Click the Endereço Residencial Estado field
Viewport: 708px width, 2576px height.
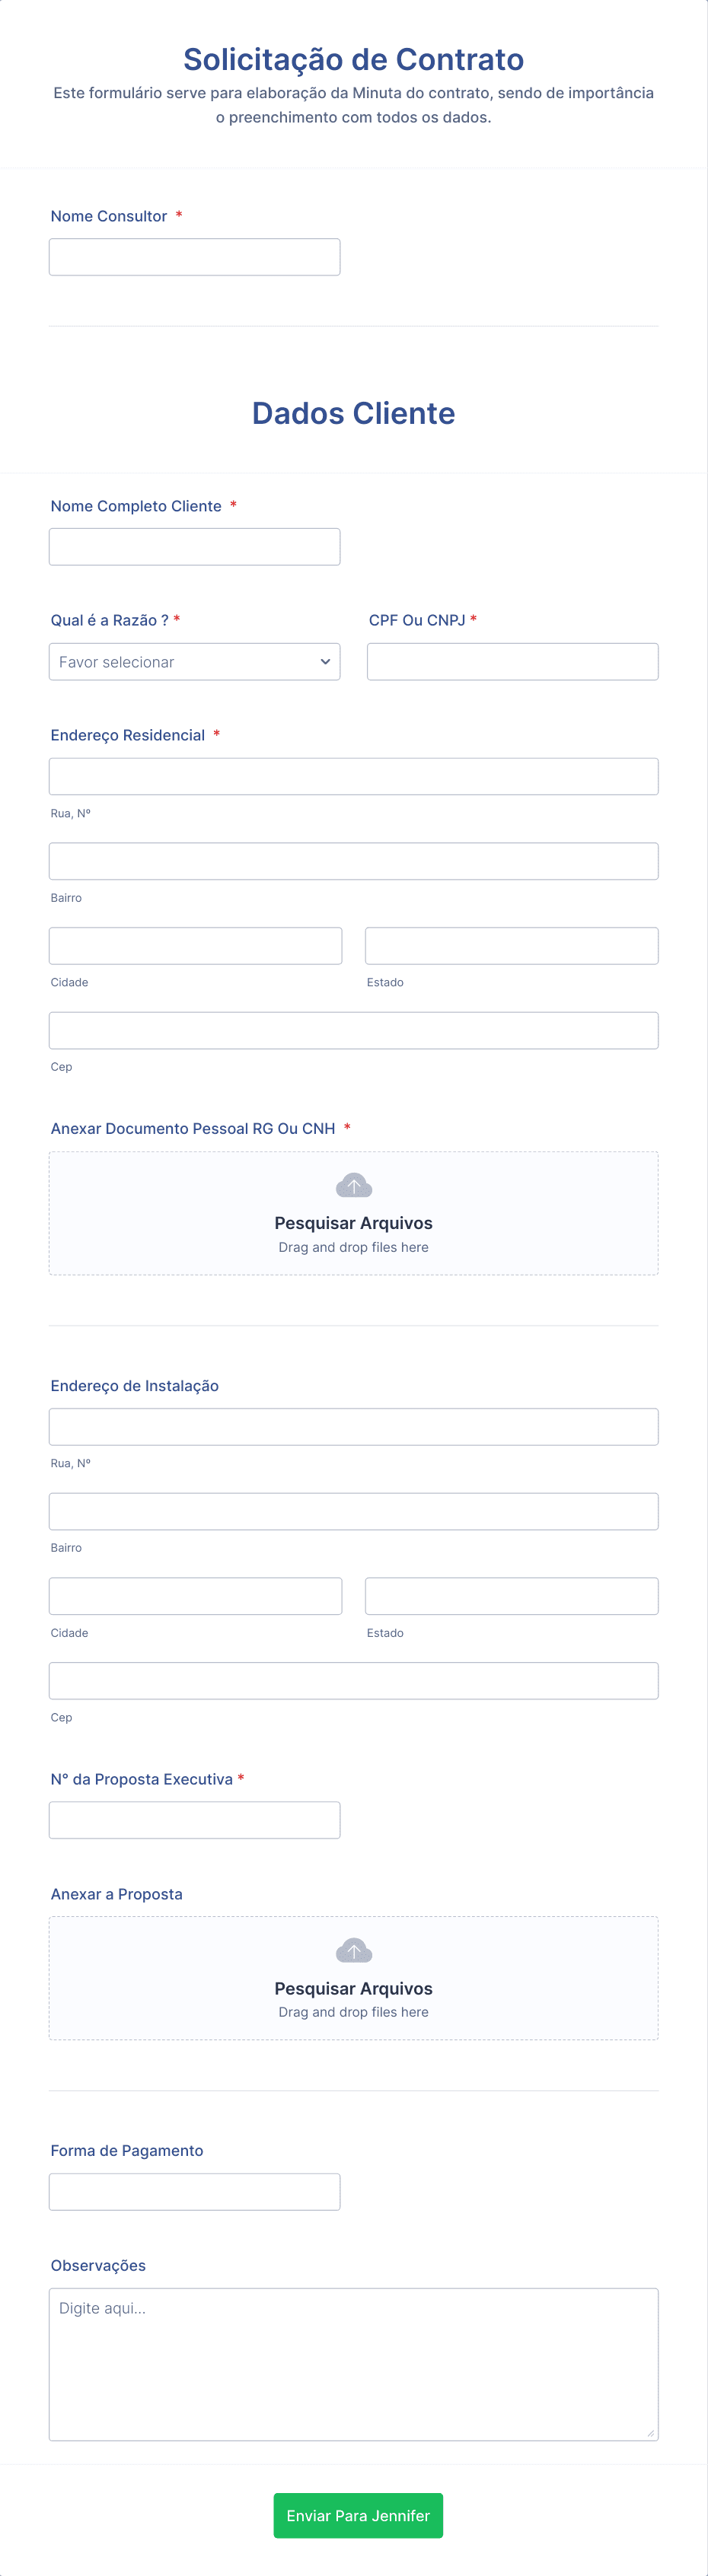512,946
